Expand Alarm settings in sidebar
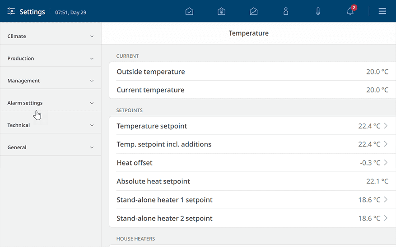 (51, 103)
